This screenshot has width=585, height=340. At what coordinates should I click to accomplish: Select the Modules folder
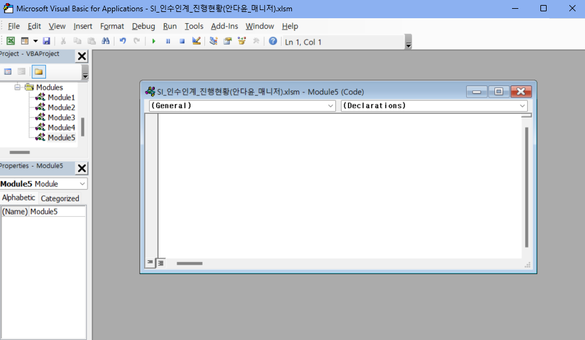tap(49, 87)
